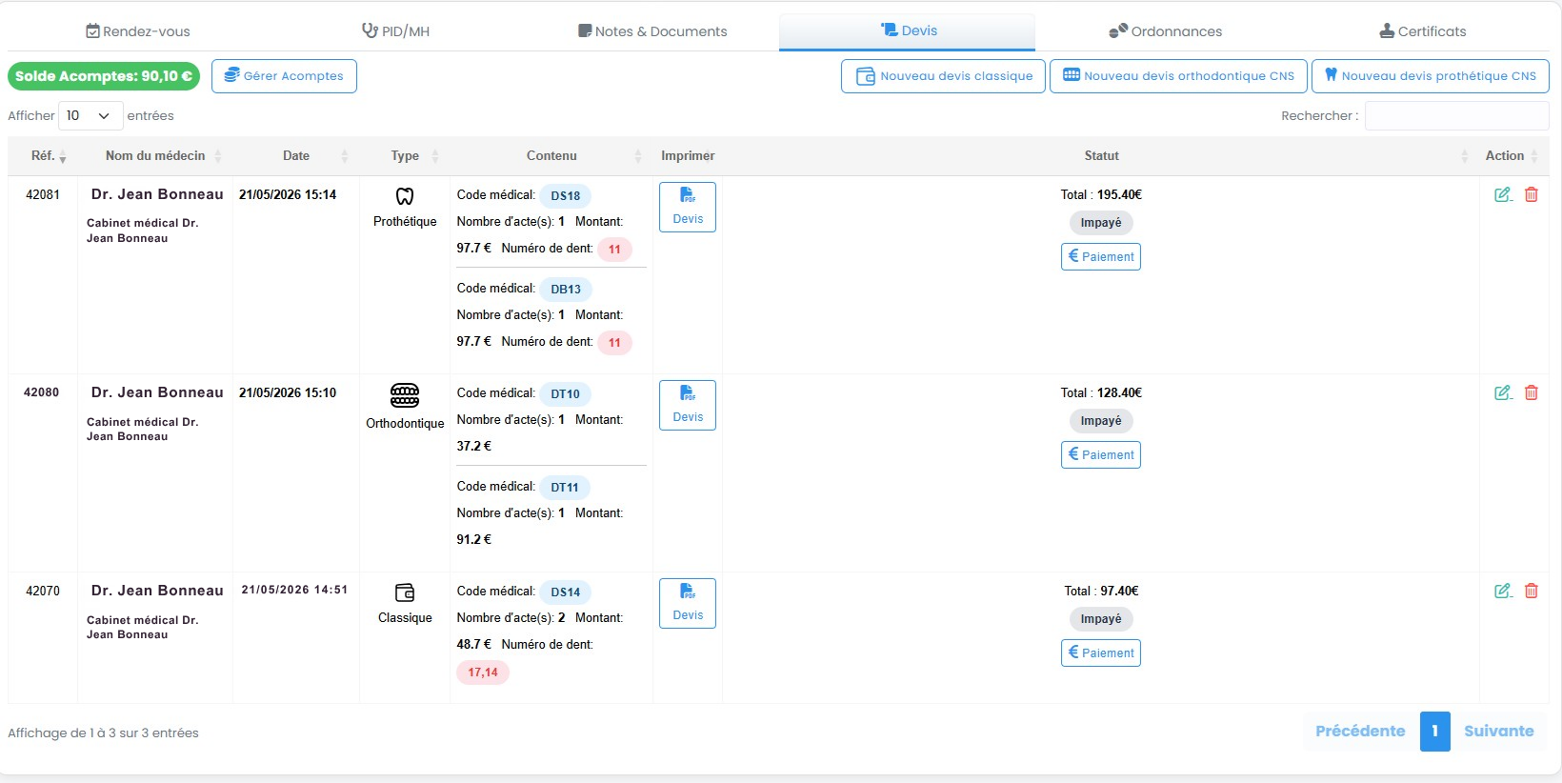
Task: Sort table by Statut column
Action: coord(1101,156)
